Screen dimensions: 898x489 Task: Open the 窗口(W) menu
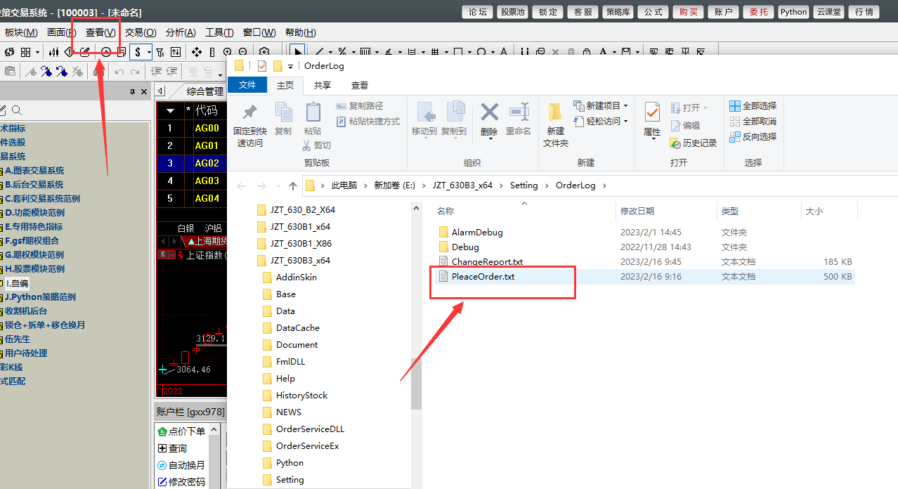point(259,32)
